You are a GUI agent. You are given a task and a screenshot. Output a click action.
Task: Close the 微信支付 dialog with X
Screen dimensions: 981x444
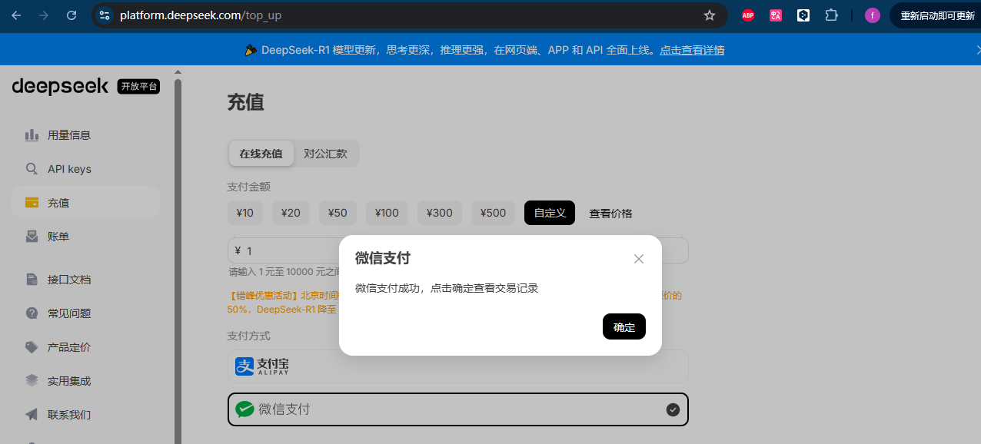point(639,259)
